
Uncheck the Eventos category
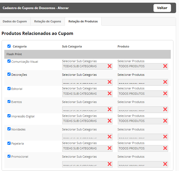point(9,102)
